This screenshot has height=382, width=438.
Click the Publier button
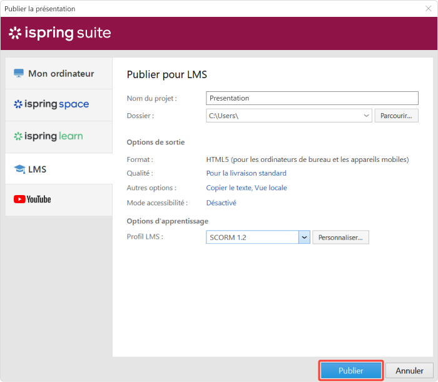[x=351, y=371]
